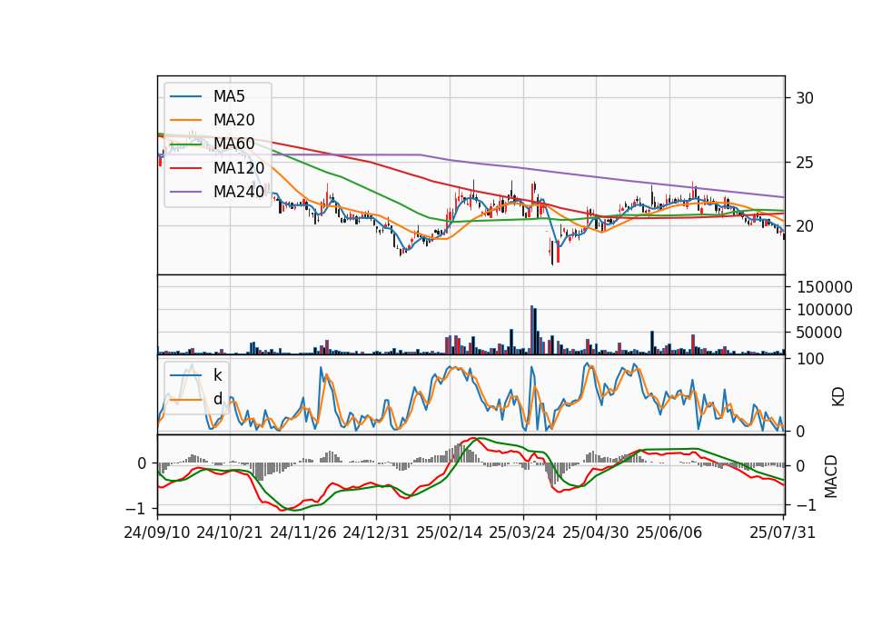This screenshot has height=627, width=872.
Task: Click the blue MA5 legend line sample
Action: coord(185,97)
